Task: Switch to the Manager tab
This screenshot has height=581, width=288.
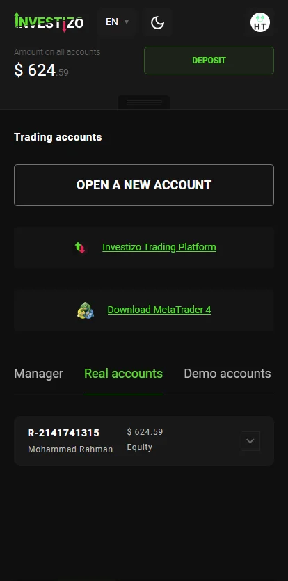Action: click(38, 374)
